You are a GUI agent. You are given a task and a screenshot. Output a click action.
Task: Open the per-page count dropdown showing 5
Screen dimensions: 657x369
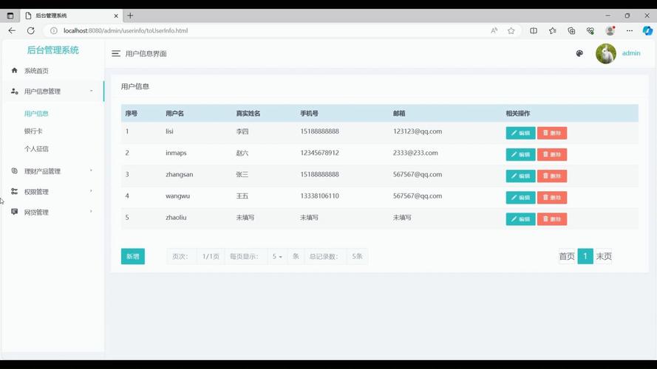277,257
